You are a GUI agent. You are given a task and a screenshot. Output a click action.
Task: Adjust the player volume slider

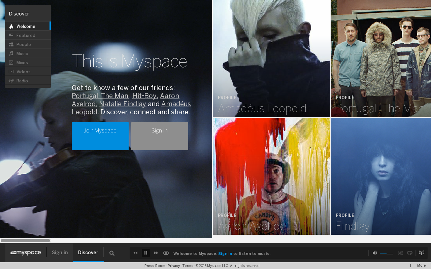387,254
